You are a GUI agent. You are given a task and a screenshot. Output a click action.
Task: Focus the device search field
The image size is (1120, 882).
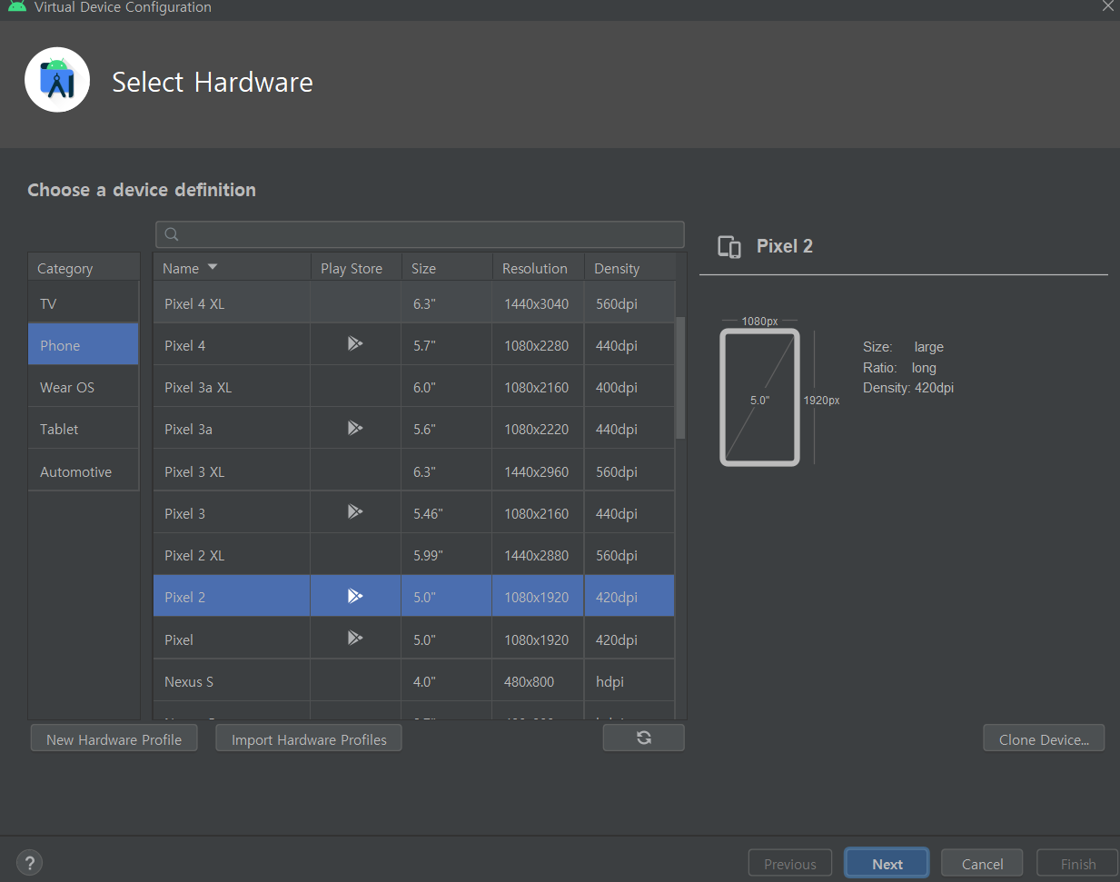click(x=420, y=234)
